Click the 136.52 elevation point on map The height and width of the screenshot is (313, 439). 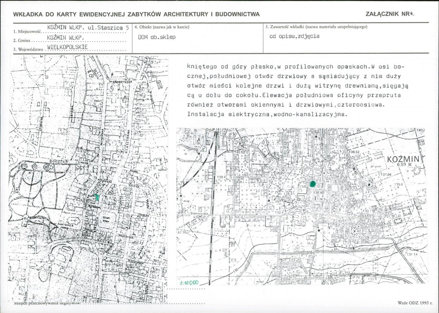pyautogui.click(x=353, y=152)
